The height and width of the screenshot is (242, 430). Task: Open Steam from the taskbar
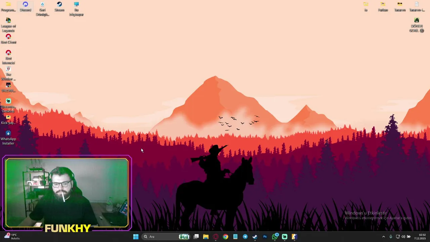(x=255, y=237)
